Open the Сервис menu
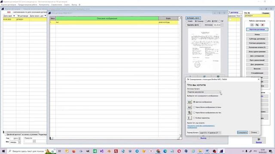The height and width of the screenshot is (154, 275). [67, 5]
